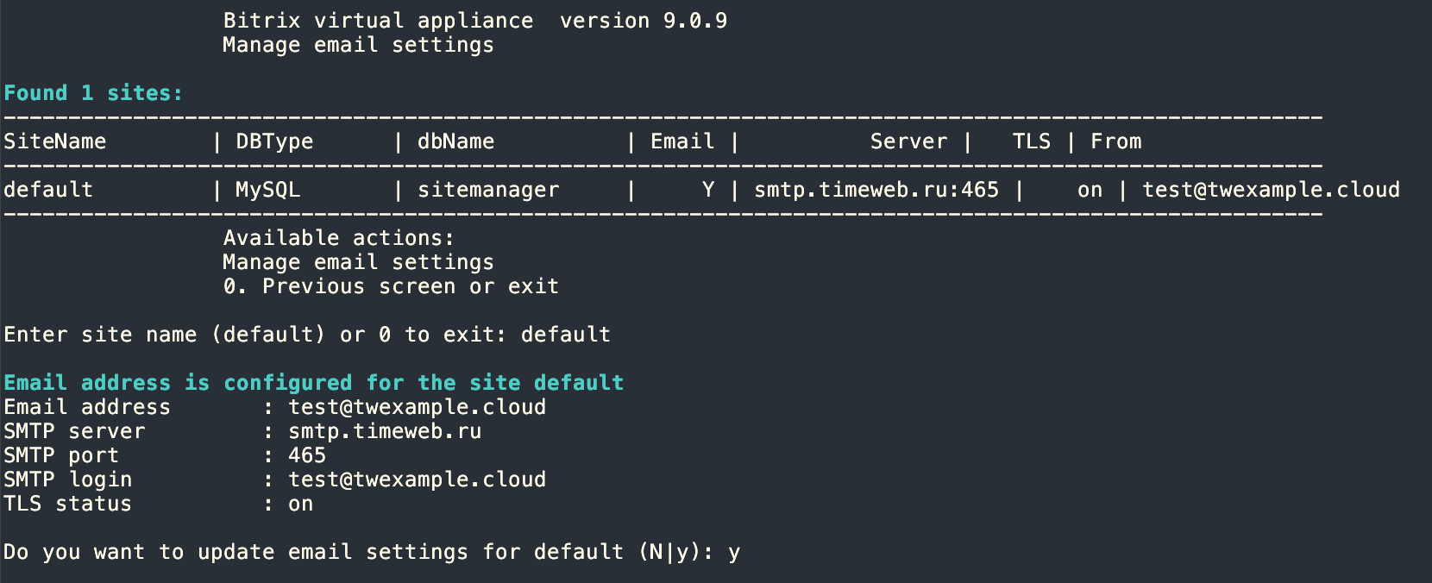Select the MySQL cell in the sites table
Screen dimensions: 1432x583
coord(267,190)
